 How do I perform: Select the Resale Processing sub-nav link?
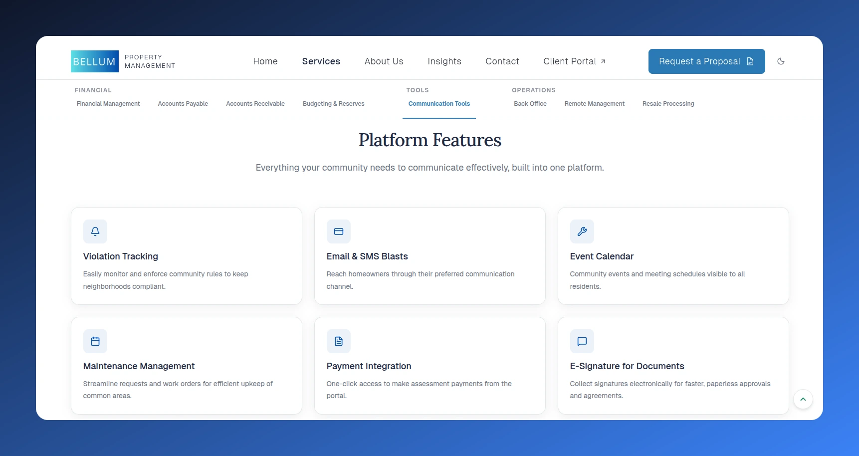pos(668,104)
